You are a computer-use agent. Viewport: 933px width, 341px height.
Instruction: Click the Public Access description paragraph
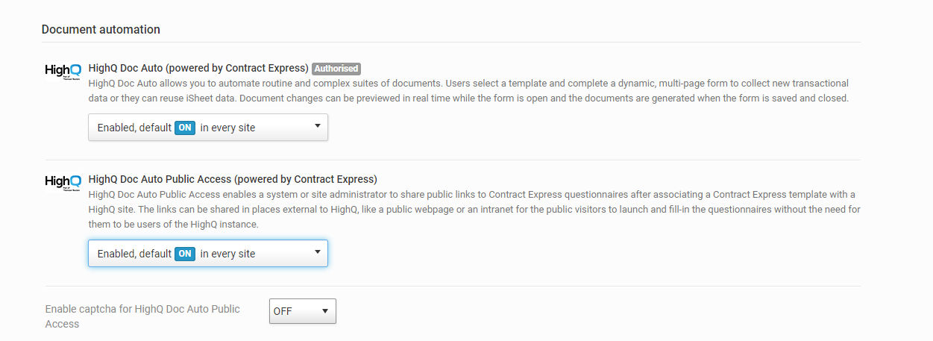point(474,210)
